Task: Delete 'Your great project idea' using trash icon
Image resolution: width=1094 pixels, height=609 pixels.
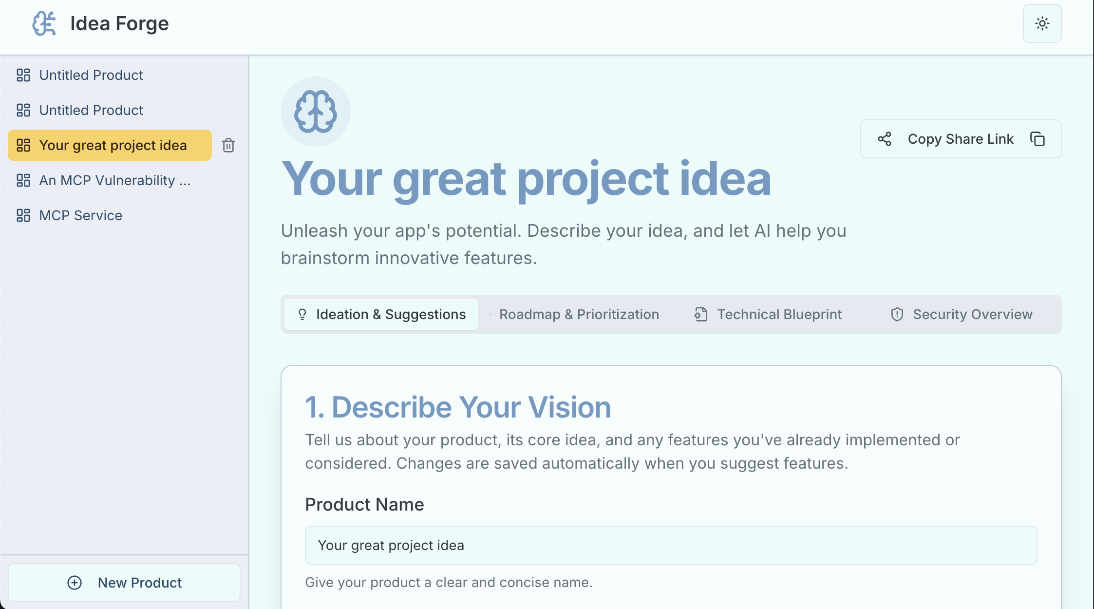Action: [228, 145]
